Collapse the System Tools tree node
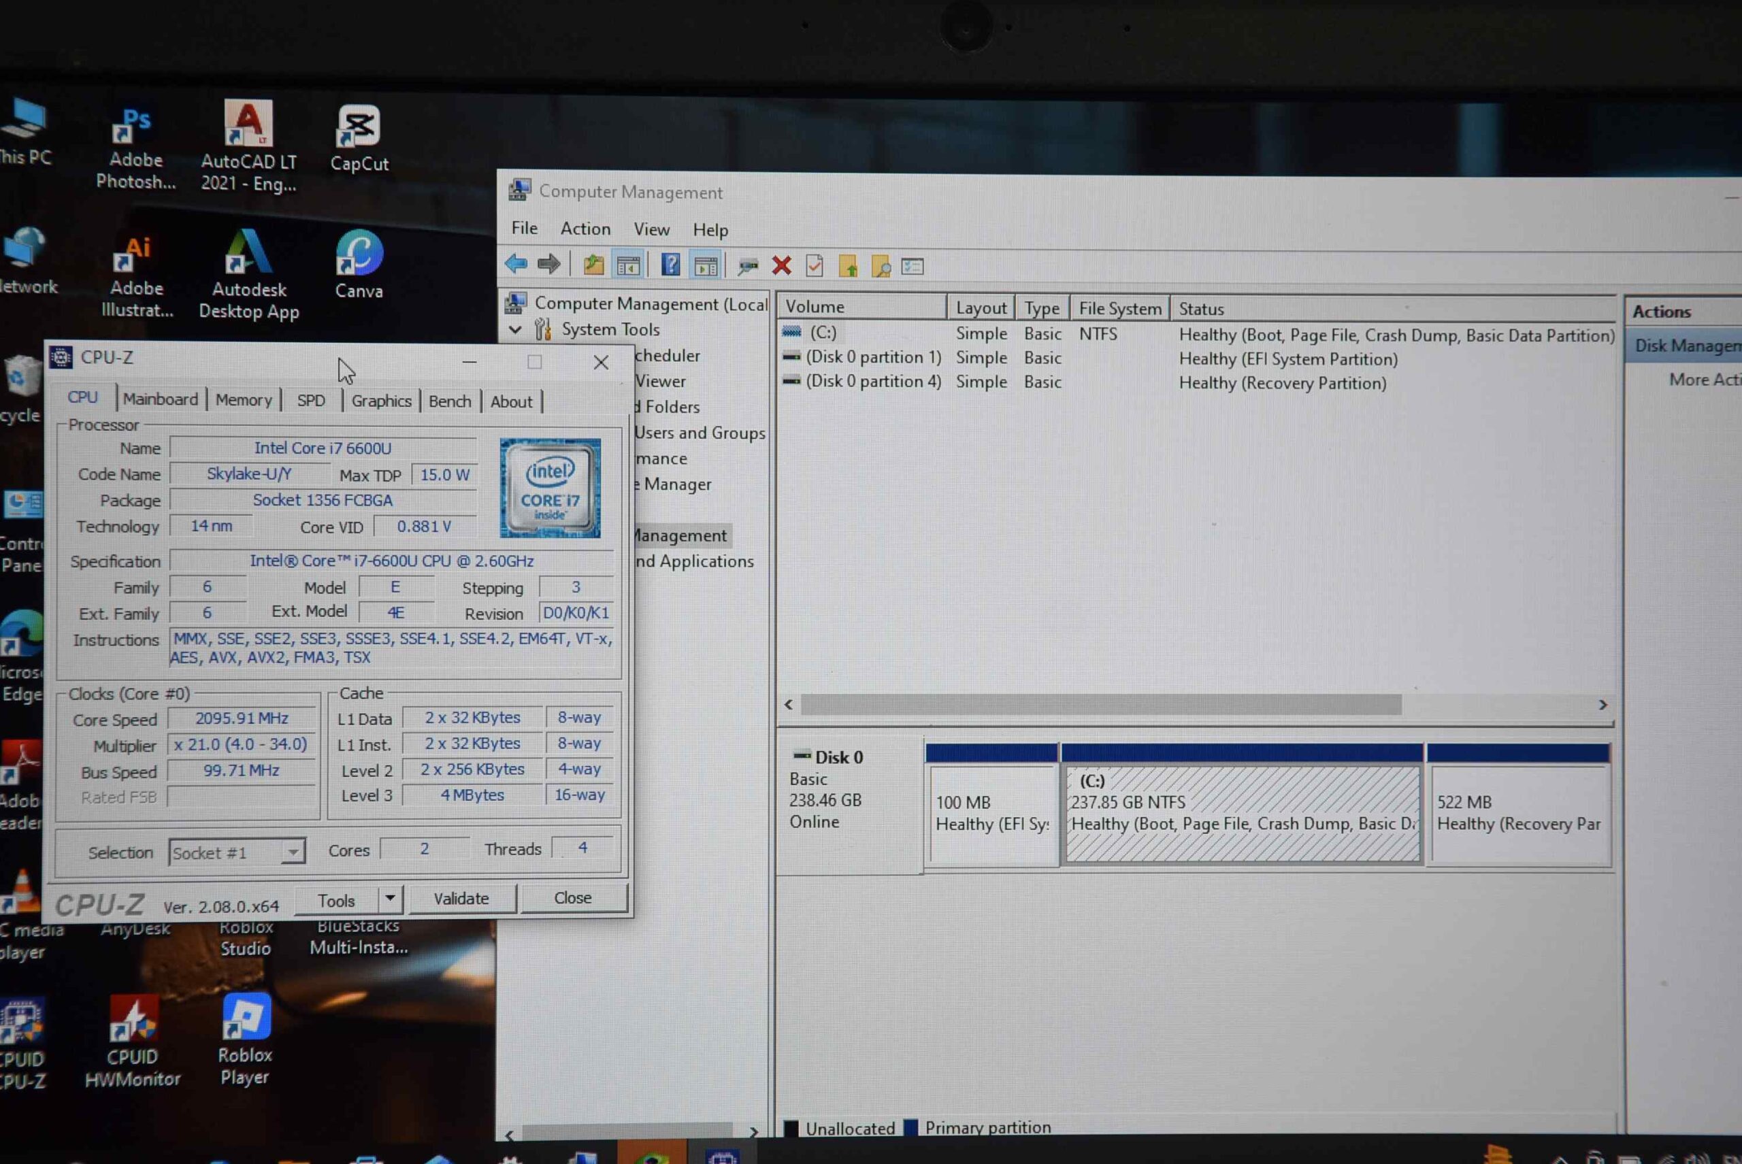The width and height of the screenshot is (1742, 1164). (515, 328)
